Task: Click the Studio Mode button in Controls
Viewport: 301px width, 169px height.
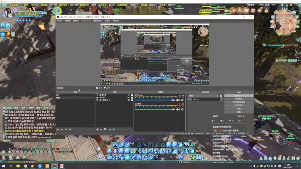Action: click(x=239, y=106)
